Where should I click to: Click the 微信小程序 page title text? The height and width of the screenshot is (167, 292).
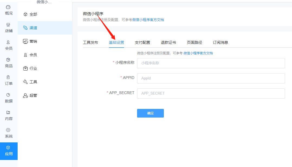(93, 14)
